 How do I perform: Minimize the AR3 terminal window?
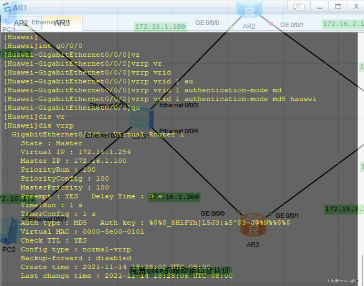318,6
